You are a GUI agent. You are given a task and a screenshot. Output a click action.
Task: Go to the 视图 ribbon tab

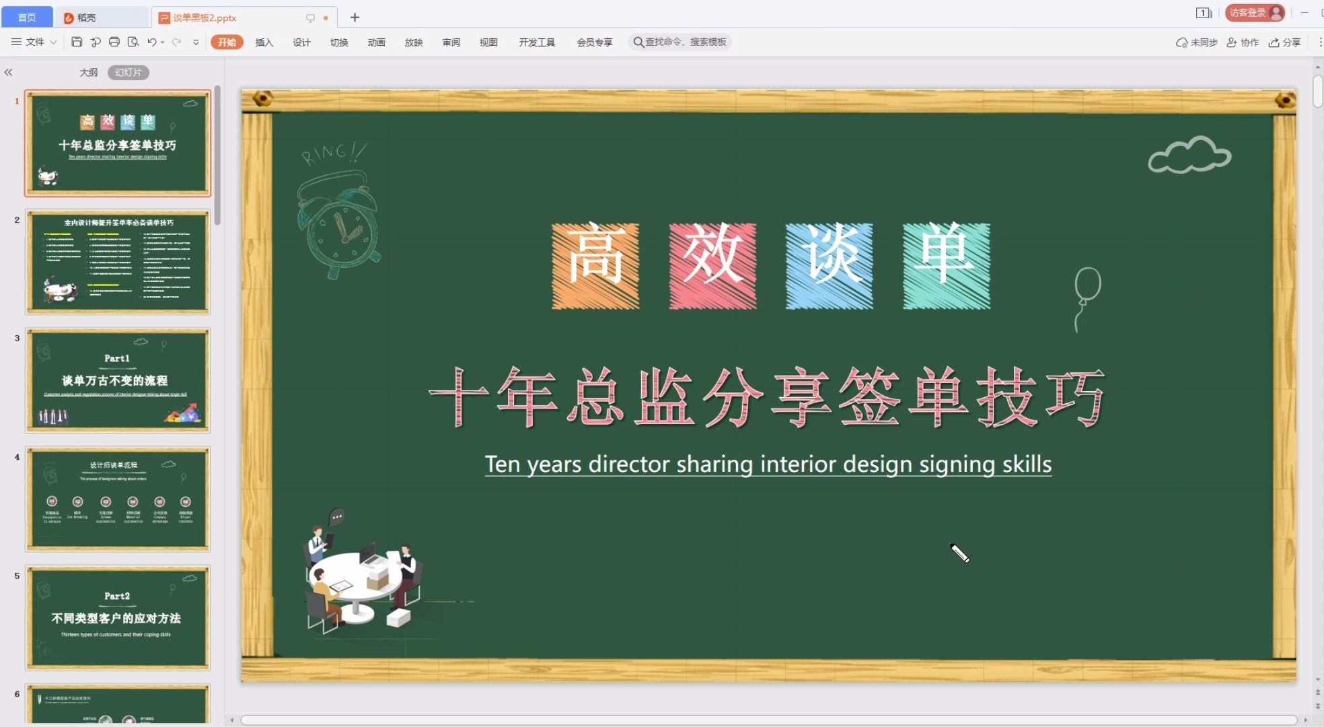pyautogui.click(x=488, y=42)
